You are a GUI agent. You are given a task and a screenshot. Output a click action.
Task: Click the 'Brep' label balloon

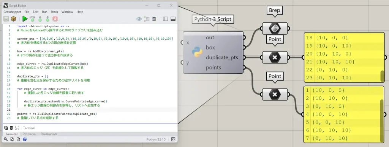point(274,10)
